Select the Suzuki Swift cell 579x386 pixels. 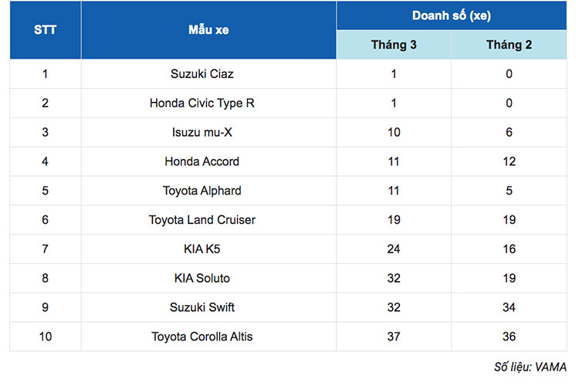click(202, 307)
